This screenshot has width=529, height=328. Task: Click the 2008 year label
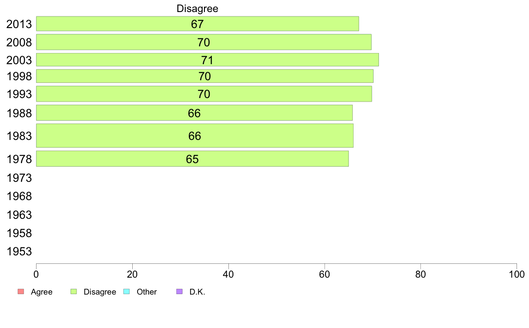point(19,43)
